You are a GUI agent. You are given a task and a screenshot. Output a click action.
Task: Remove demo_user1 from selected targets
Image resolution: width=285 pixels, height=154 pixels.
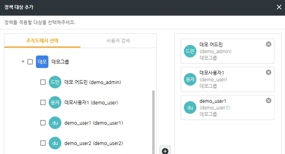pos(269,101)
